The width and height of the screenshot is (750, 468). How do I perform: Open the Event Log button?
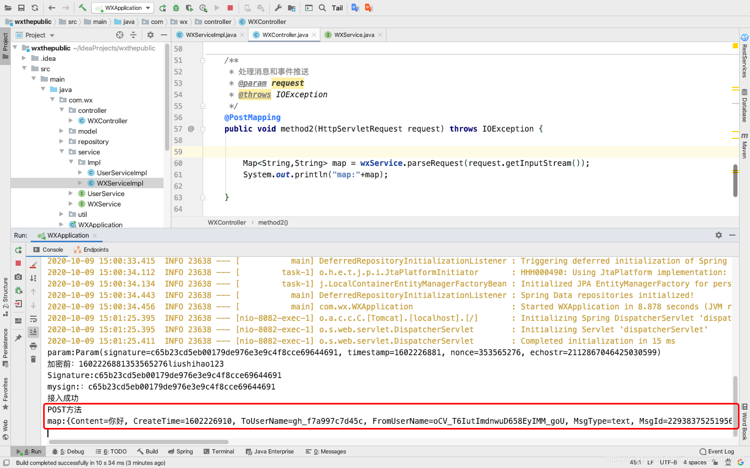point(717,451)
